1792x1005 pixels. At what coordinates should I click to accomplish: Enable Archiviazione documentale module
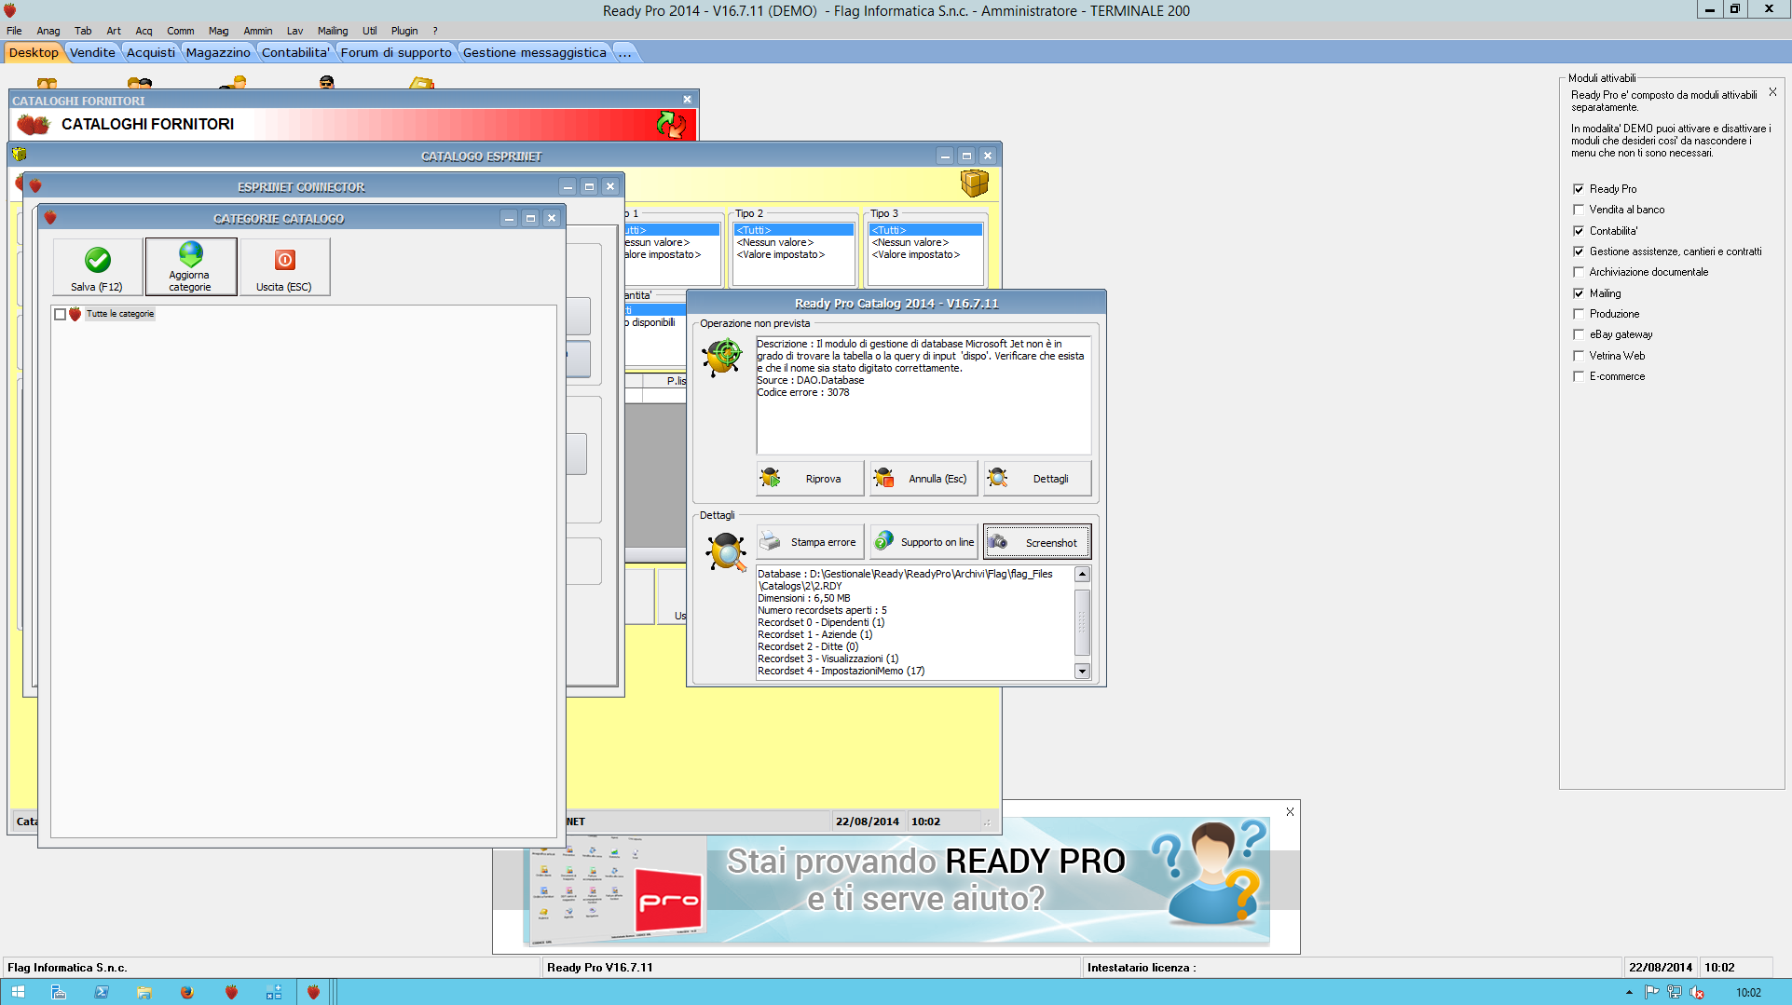(1579, 272)
